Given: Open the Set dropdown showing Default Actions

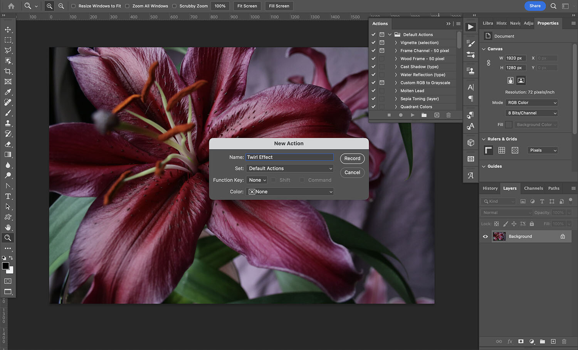Looking at the screenshot, I should [290, 168].
